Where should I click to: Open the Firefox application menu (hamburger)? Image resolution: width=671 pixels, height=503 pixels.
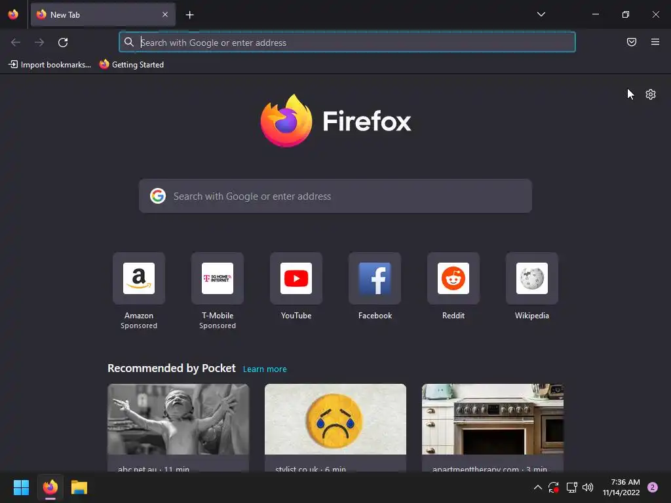tap(655, 42)
